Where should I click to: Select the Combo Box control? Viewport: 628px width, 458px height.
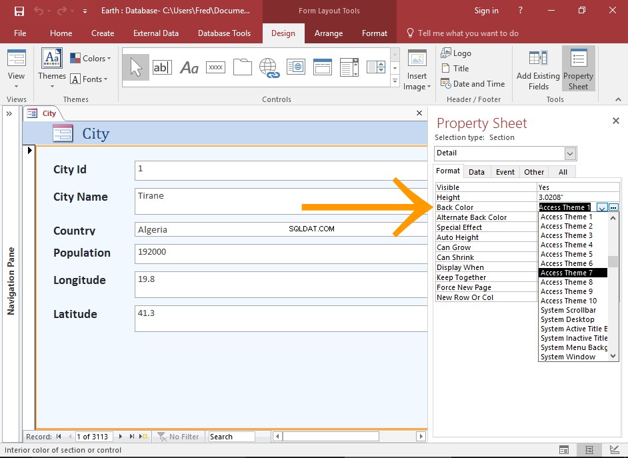click(349, 67)
